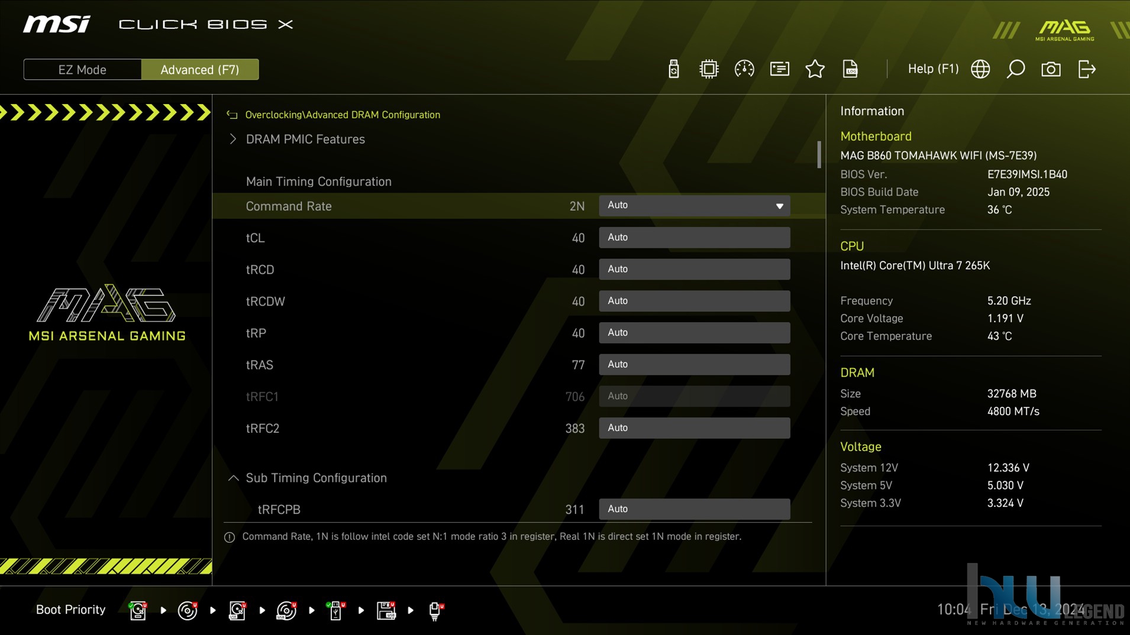Go back via Overclocking breadcrumb path
Image resolution: width=1130 pixels, height=635 pixels.
point(343,115)
